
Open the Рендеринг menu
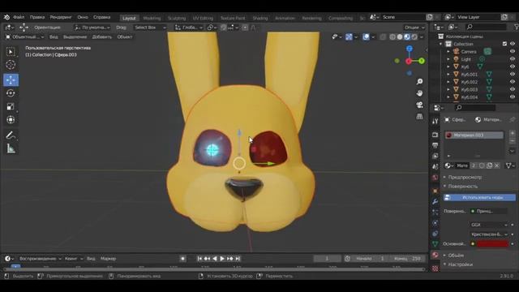tap(61, 17)
